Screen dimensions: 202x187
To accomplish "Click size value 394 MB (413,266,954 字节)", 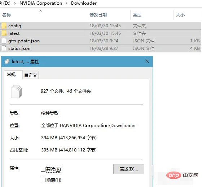I will click(x=69, y=138).
